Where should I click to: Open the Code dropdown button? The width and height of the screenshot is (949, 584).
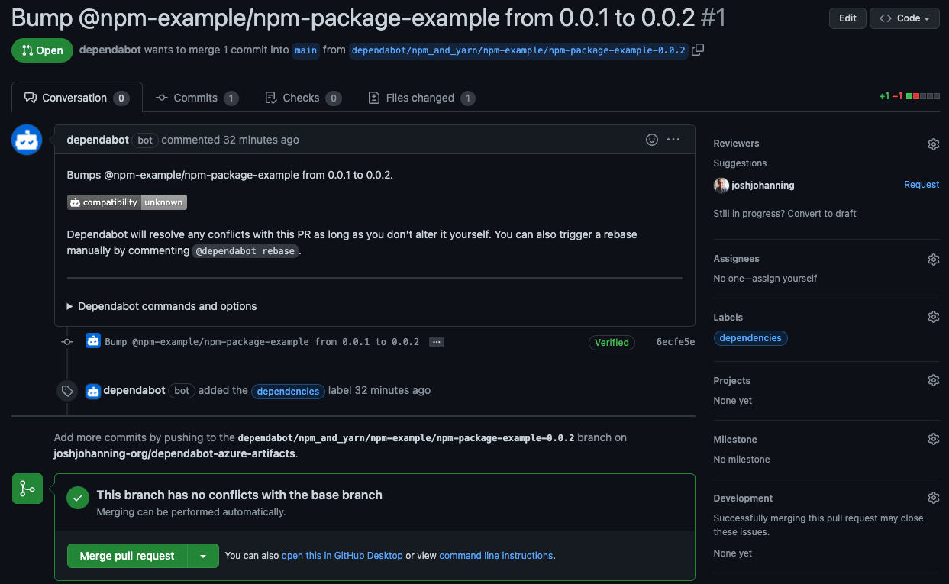click(904, 18)
